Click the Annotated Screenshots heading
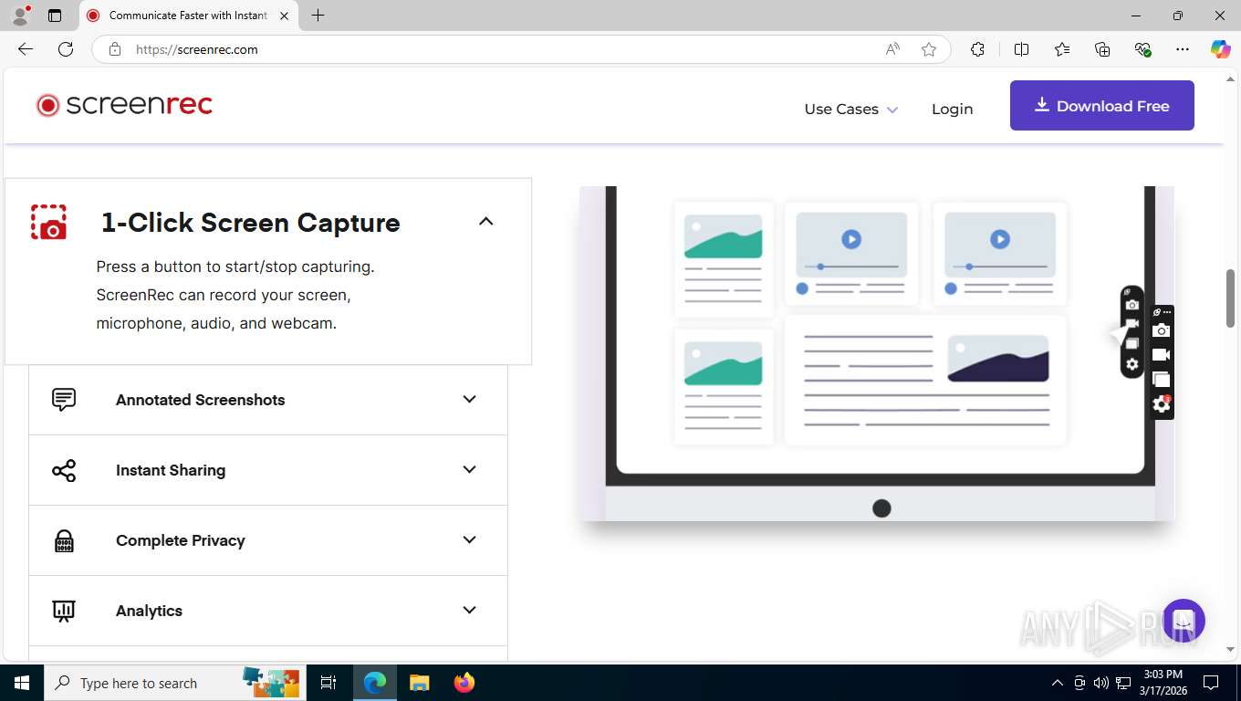Screen dimensions: 1241x701 point(200,400)
